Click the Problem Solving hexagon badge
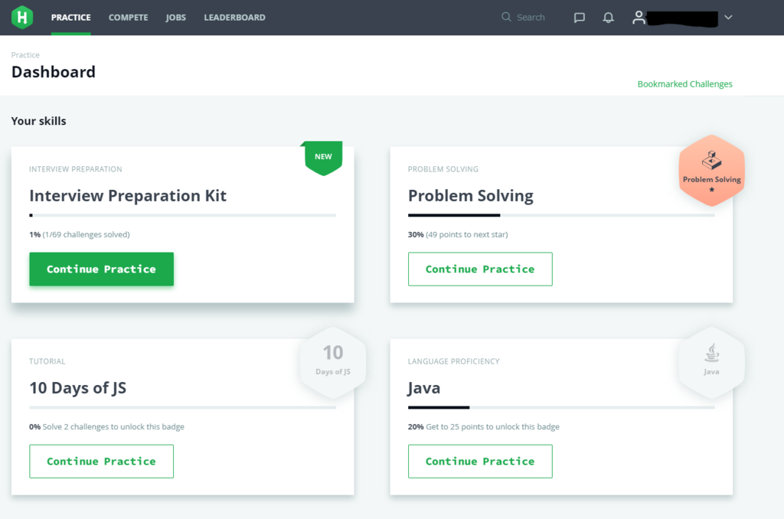The width and height of the screenshot is (784, 519). [x=711, y=171]
